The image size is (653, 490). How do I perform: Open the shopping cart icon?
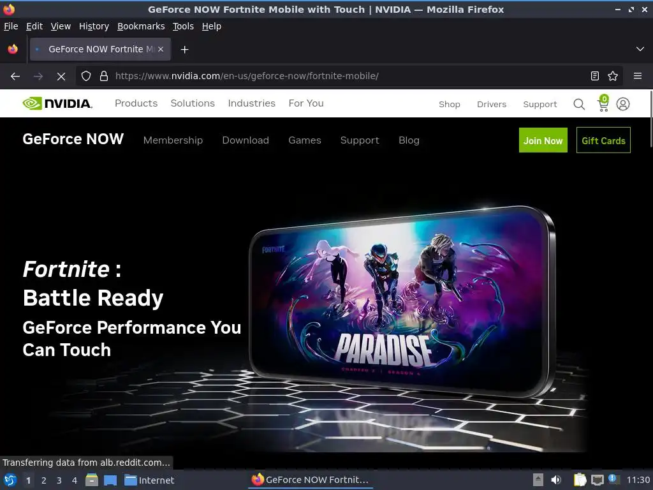pos(603,103)
